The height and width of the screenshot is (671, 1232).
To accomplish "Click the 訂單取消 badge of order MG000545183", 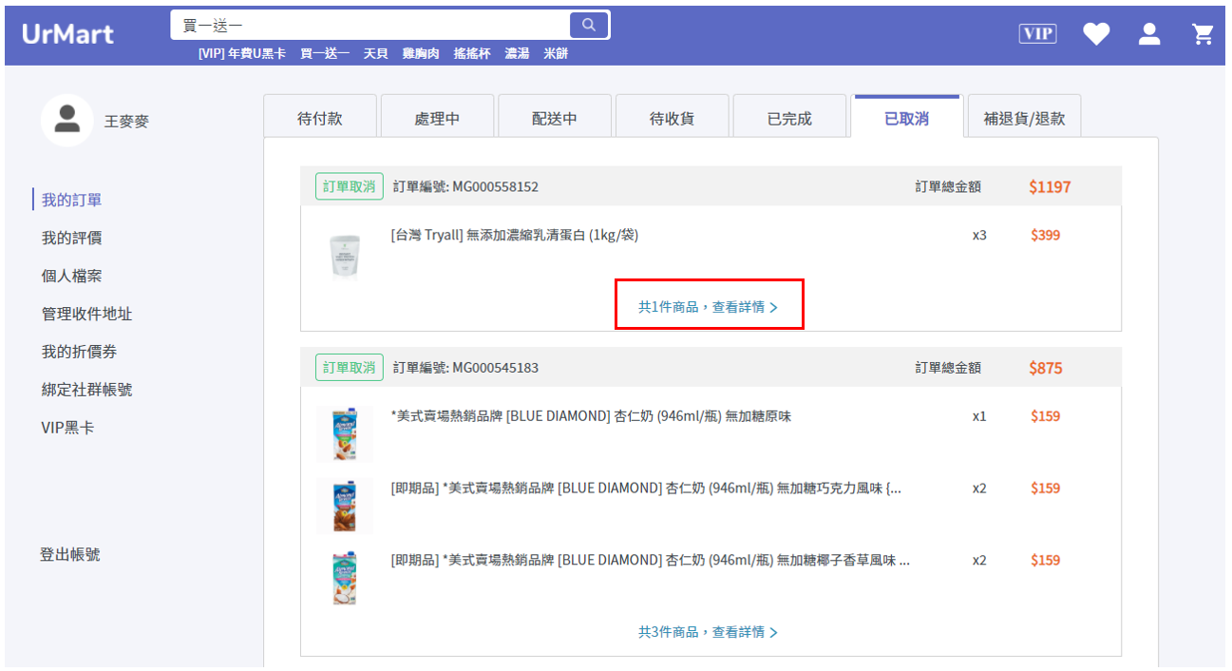I will pos(350,368).
